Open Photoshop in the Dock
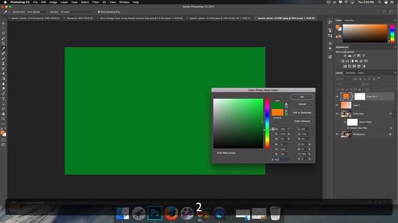 point(155,213)
